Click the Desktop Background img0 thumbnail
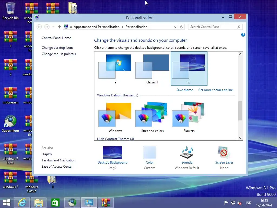Viewport: 277px width, 208px height. coord(113,152)
